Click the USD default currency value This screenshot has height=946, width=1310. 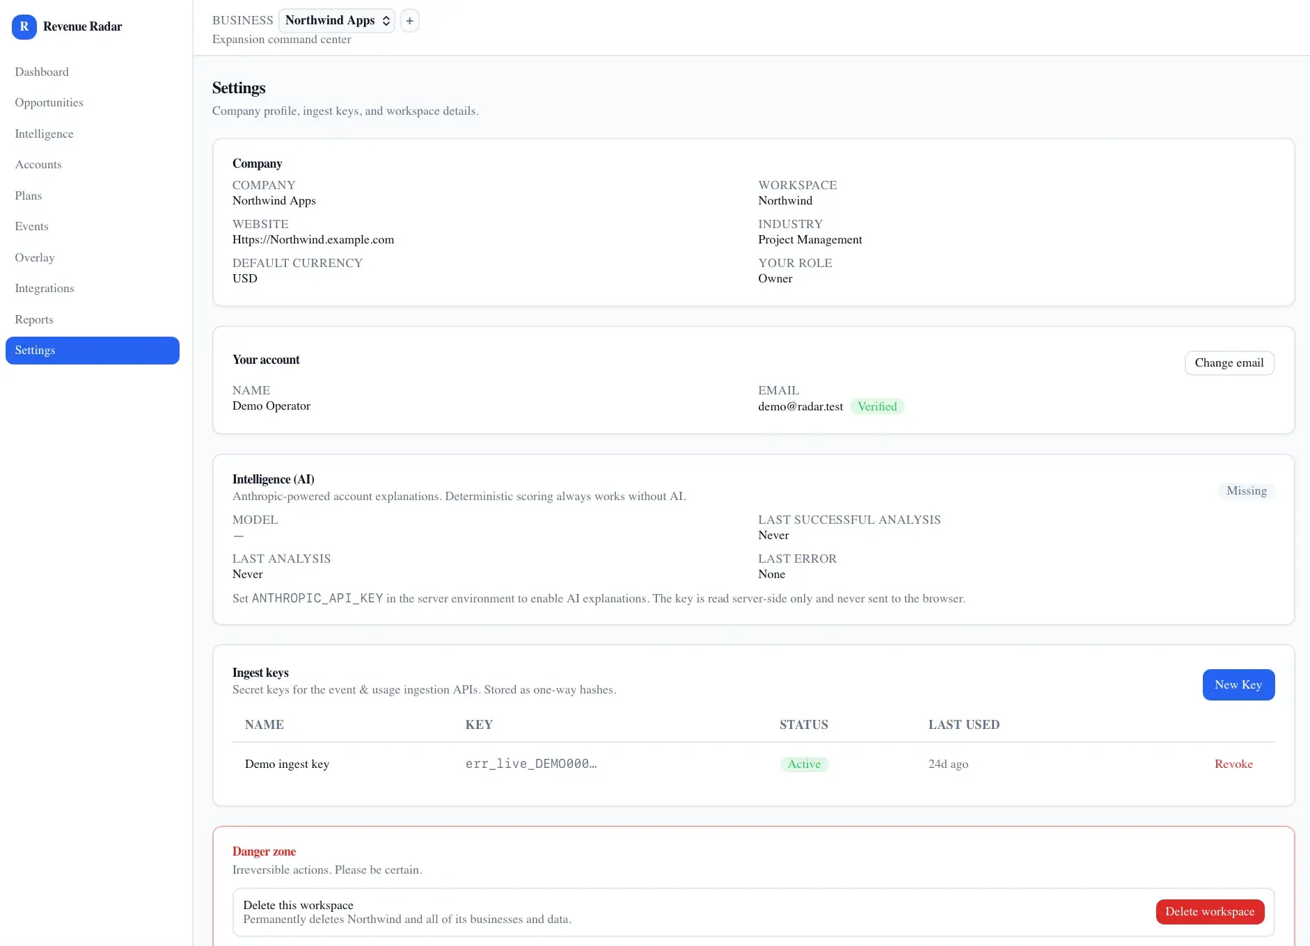(245, 278)
